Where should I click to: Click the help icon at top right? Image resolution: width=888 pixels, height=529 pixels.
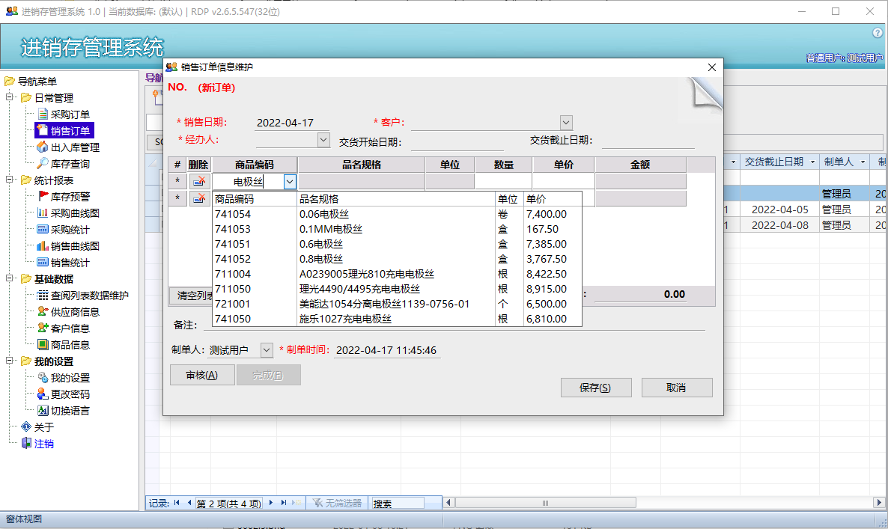(x=878, y=33)
